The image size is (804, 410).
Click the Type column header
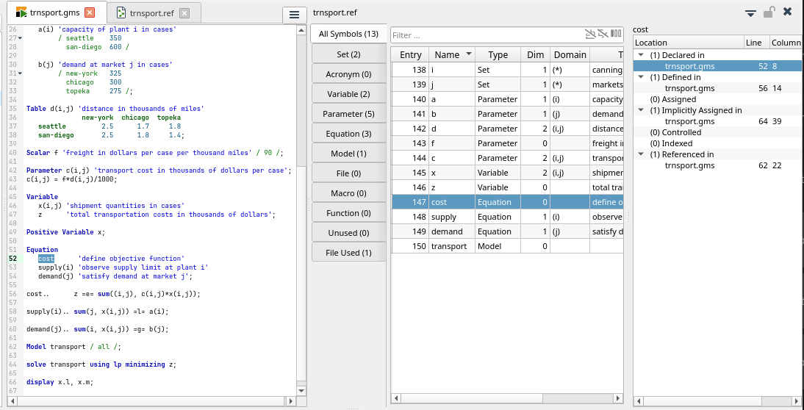pyautogui.click(x=498, y=55)
